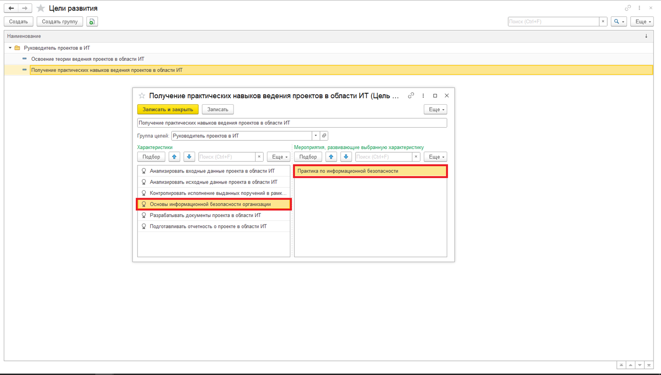This screenshot has height=375, width=661.
Task: Collapse the Руководитель проектов в ИТ group
Action: 10,48
